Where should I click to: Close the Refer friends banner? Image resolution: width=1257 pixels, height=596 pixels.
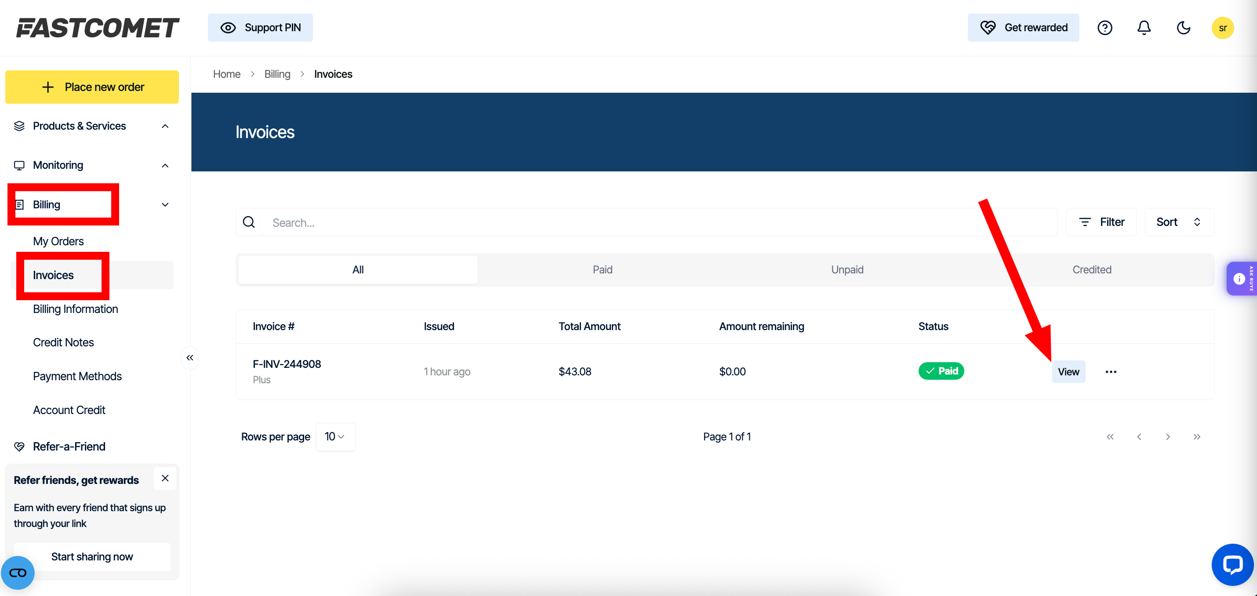click(x=165, y=478)
